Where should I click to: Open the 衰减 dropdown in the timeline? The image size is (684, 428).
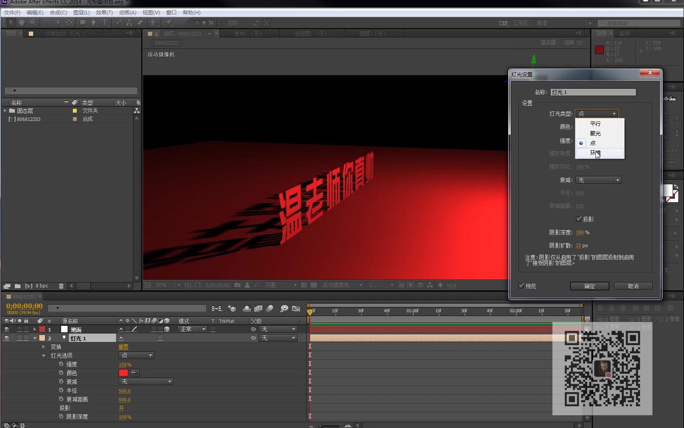coord(146,382)
